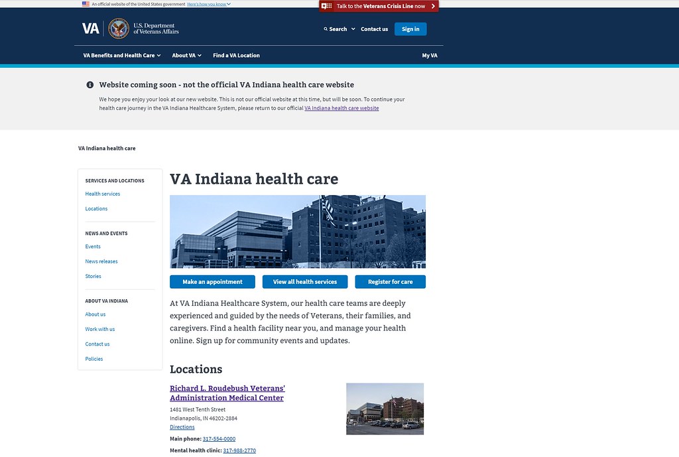679x457 pixels.
Task: Click the Veterans Crisis Line phone icon
Action: tap(326, 6)
